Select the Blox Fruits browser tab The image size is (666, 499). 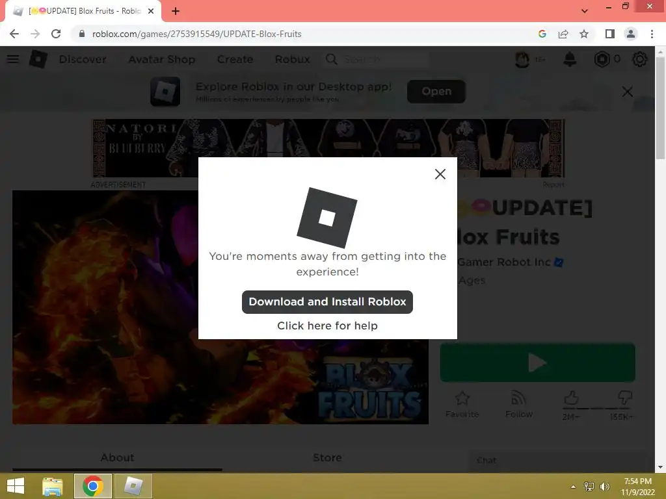click(84, 11)
